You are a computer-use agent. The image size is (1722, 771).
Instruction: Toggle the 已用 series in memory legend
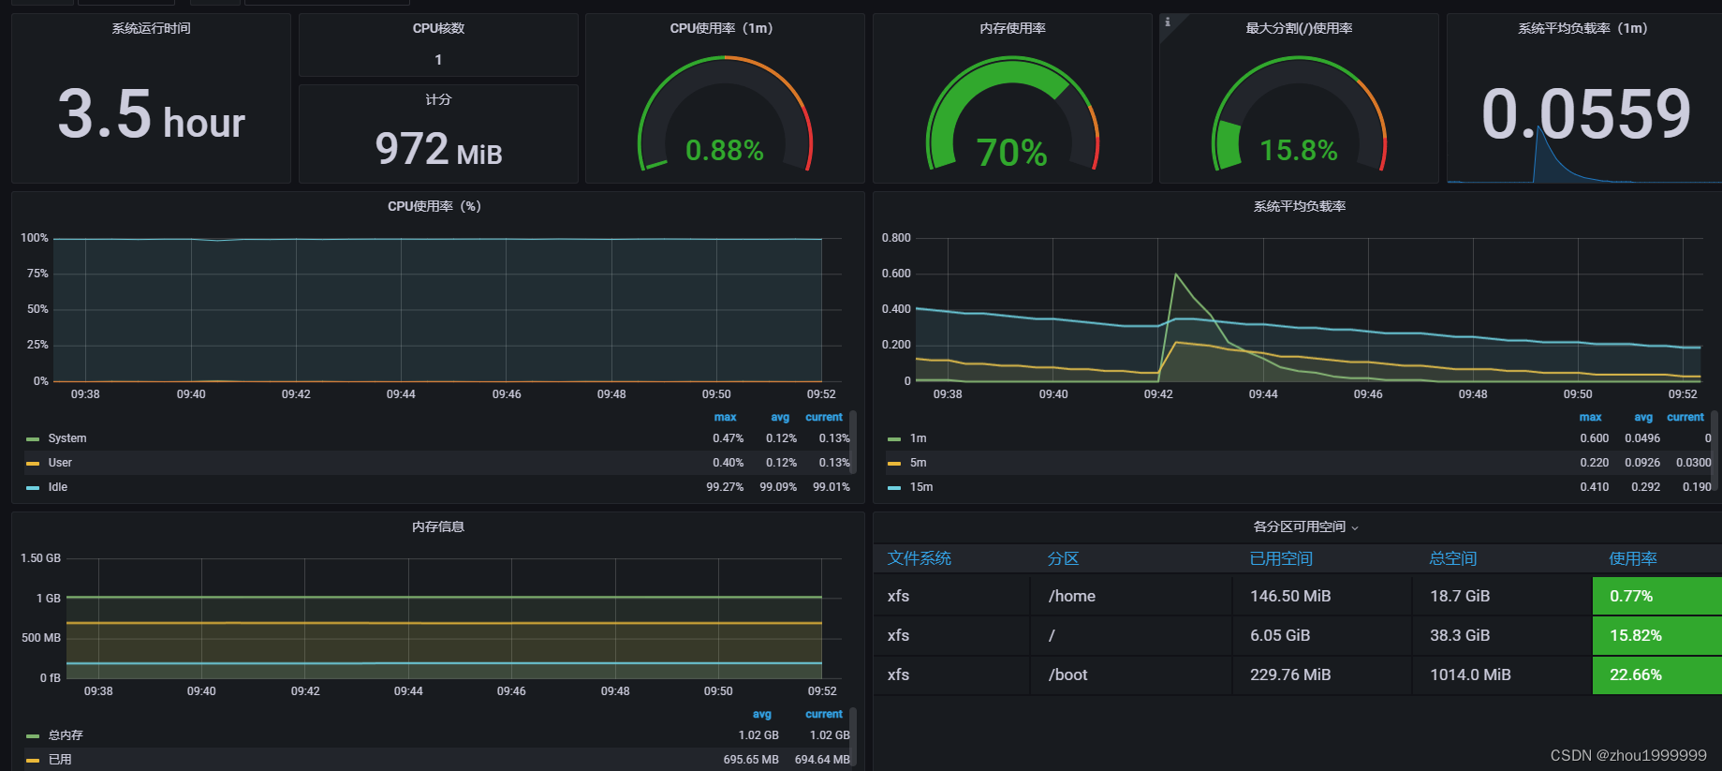pos(60,760)
